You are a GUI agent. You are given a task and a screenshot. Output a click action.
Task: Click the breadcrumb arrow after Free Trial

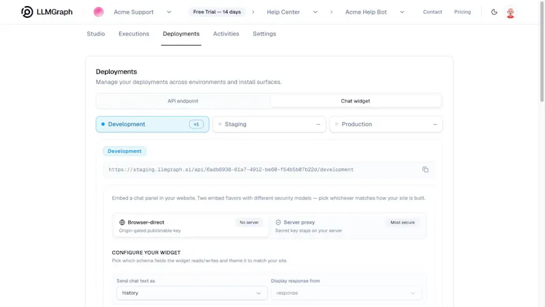pyautogui.click(x=253, y=12)
